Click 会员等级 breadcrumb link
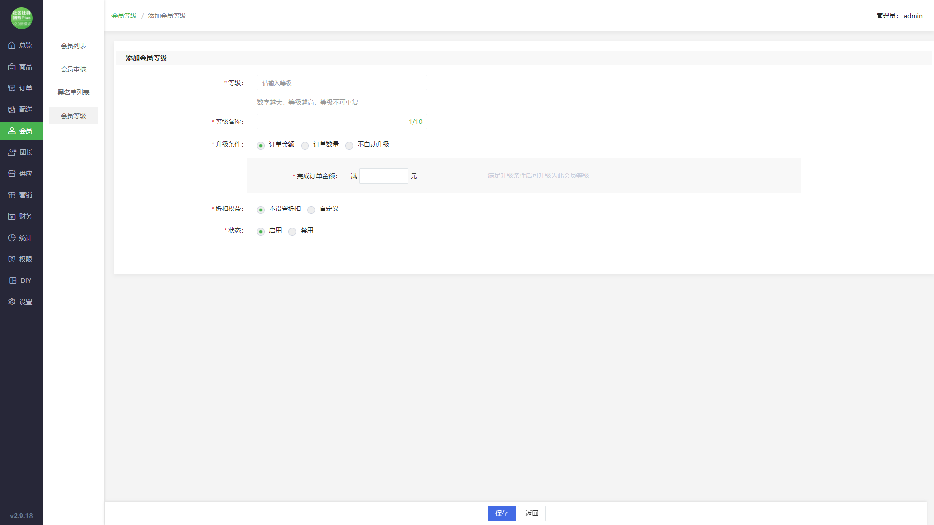 [124, 16]
